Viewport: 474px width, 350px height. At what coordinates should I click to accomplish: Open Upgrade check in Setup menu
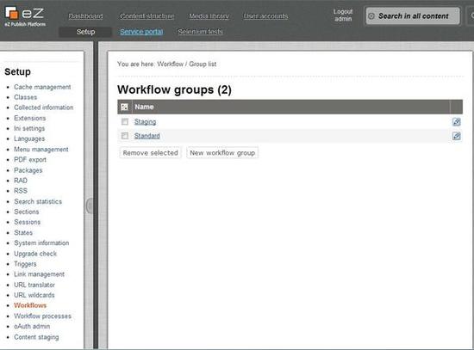(35, 254)
